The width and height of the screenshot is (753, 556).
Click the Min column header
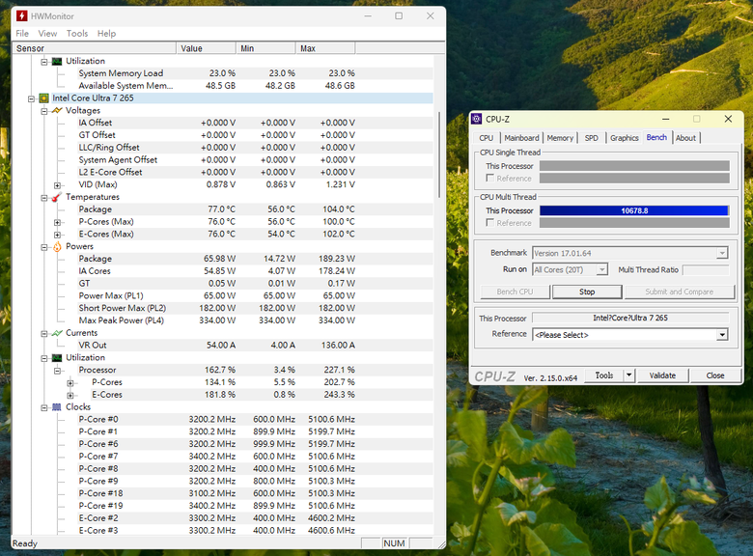pyautogui.click(x=265, y=48)
